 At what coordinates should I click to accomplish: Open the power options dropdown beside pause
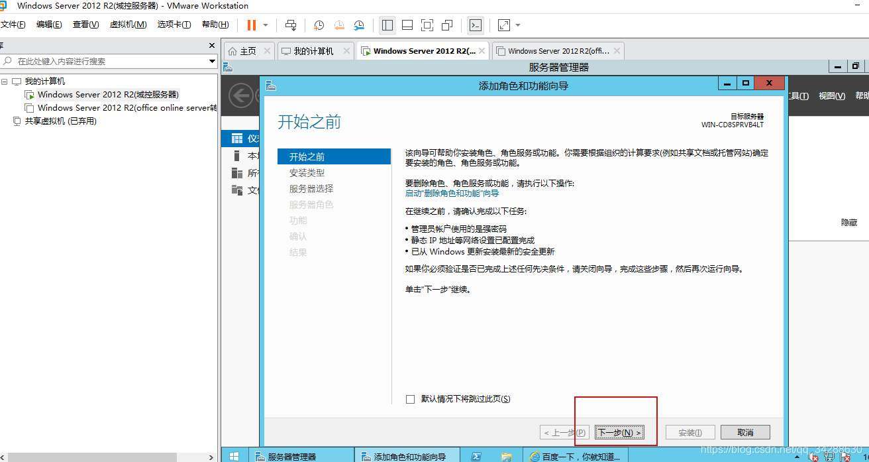[x=266, y=25]
